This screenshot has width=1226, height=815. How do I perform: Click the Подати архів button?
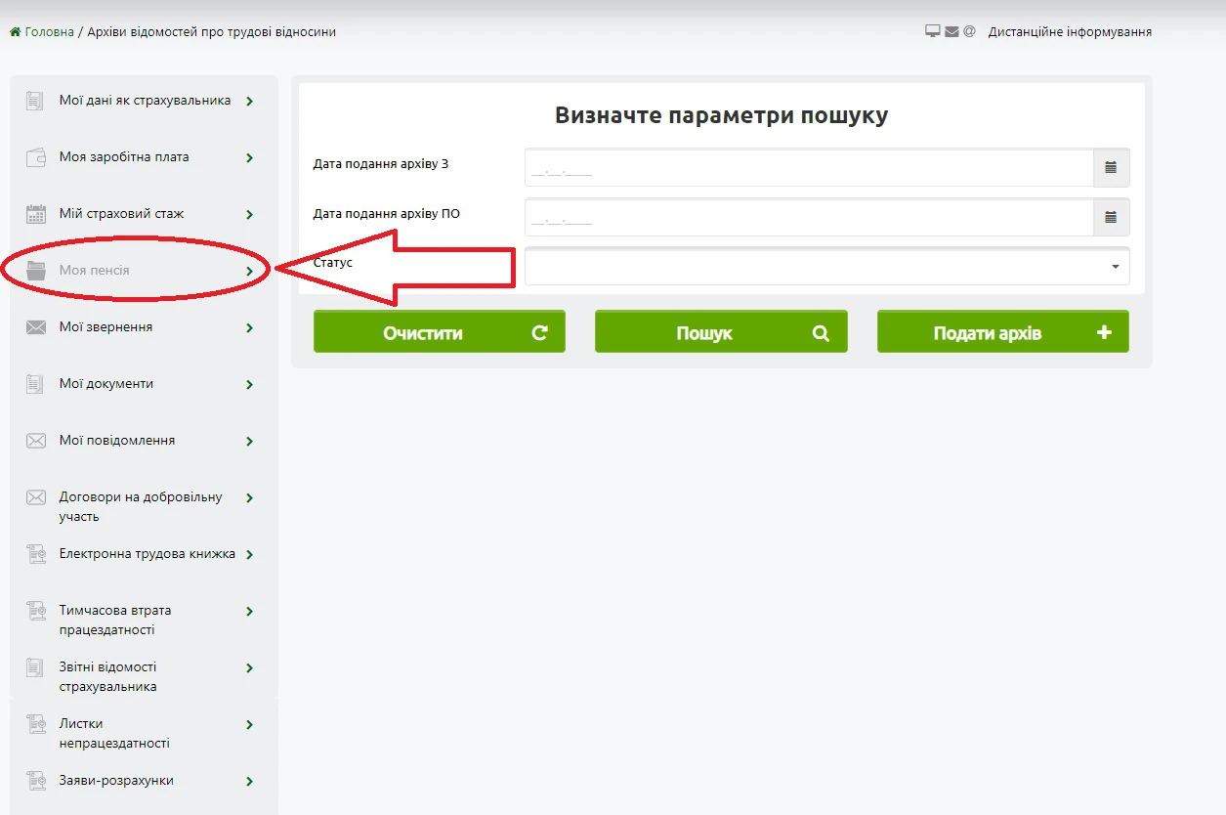click(x=1003, y=332)
